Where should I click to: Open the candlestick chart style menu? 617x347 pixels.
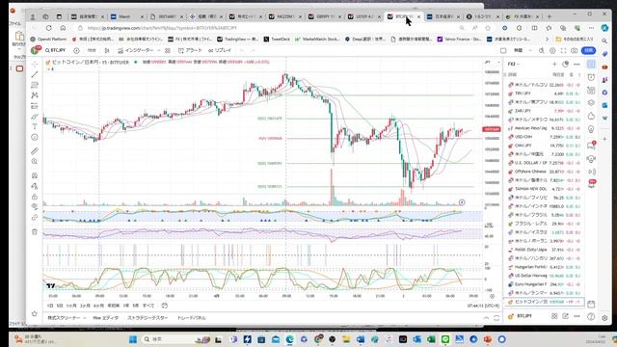(x=107, y=50)
